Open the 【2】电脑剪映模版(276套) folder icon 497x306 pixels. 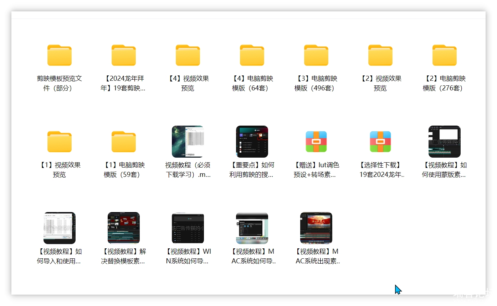coord(445,55)
